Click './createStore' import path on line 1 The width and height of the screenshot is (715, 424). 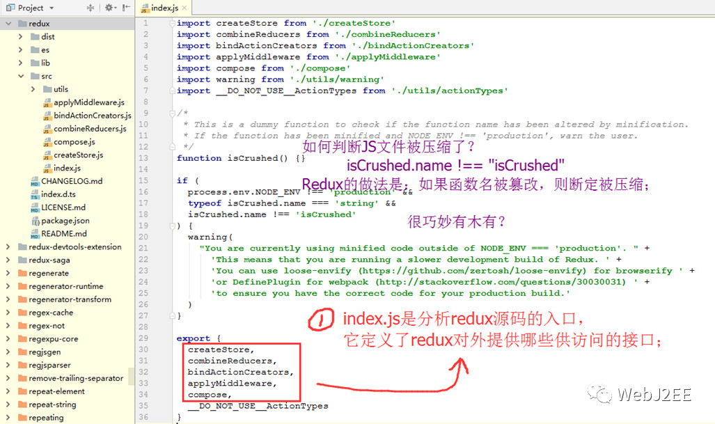tap(354, 23)
